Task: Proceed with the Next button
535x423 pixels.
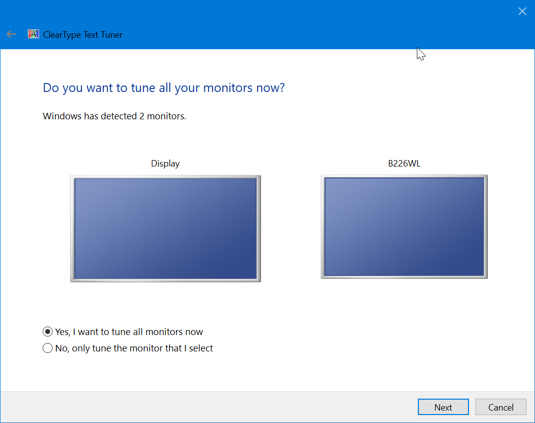Action: coord(443,407)
